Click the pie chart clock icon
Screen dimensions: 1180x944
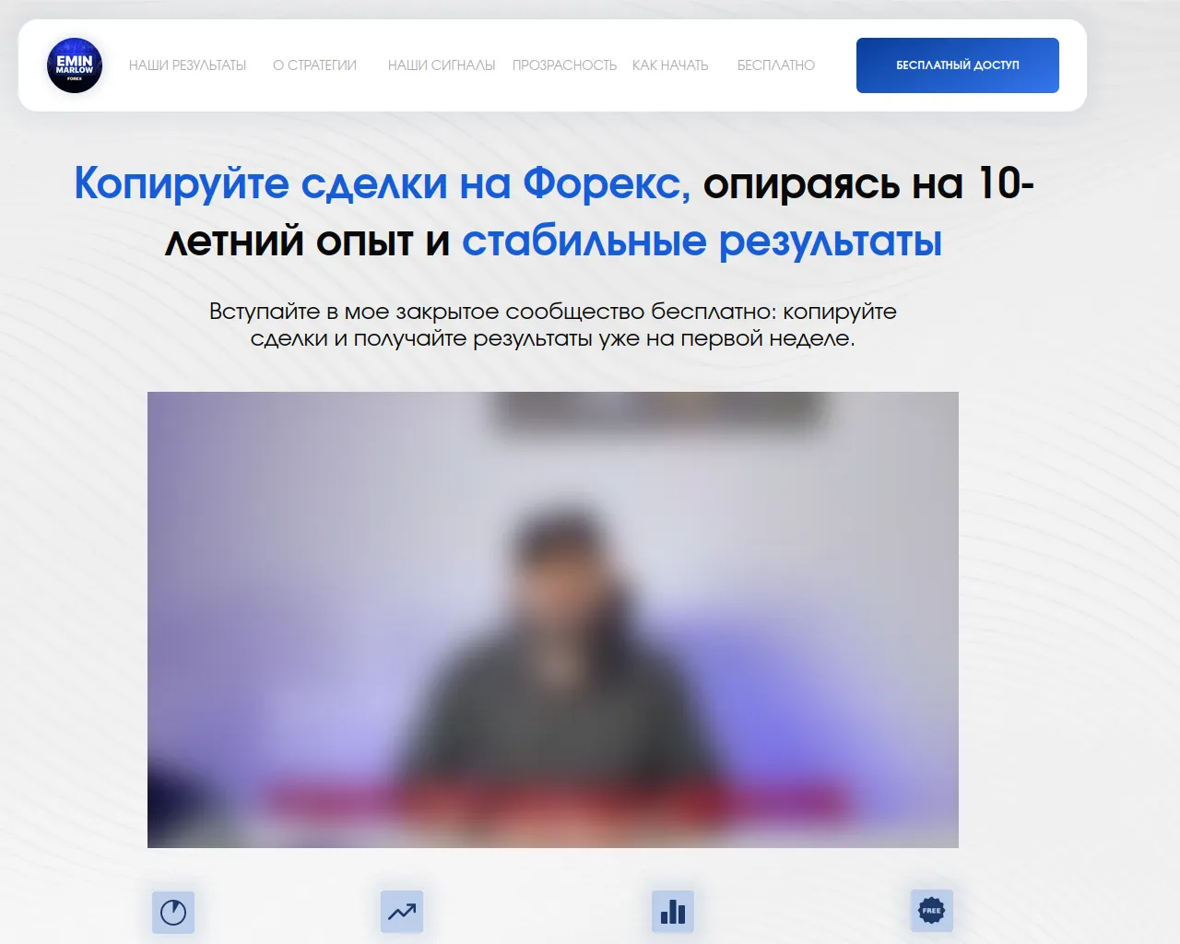[173, 913]
